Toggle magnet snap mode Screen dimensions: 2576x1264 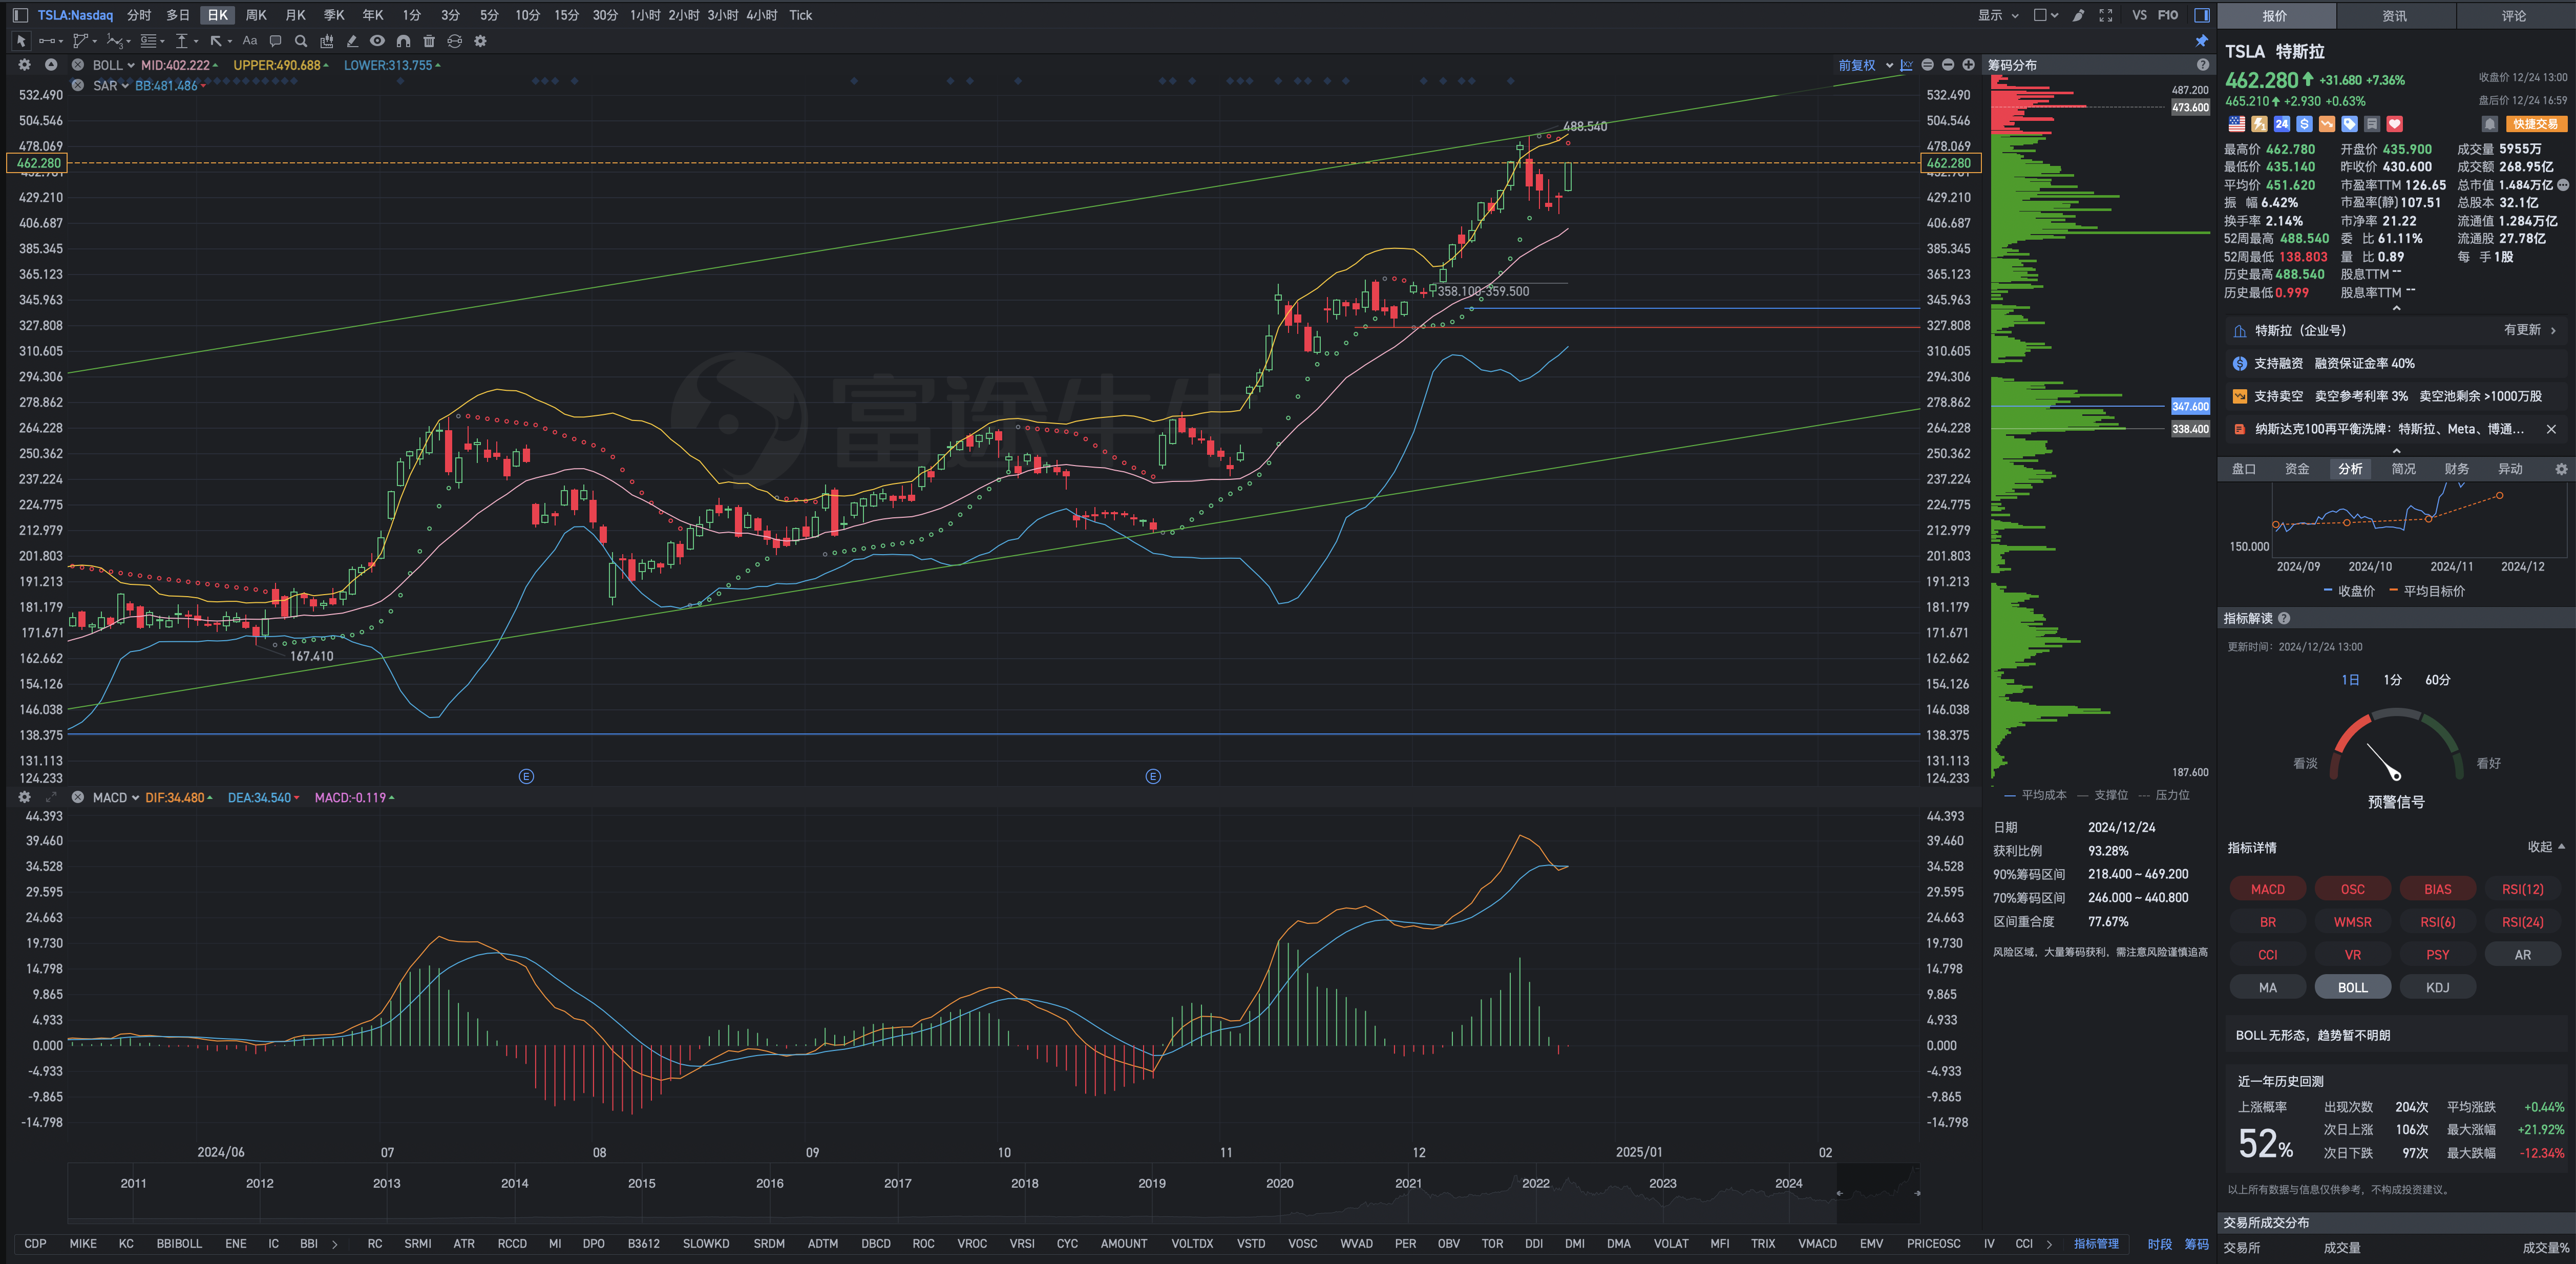click(403, 41)
